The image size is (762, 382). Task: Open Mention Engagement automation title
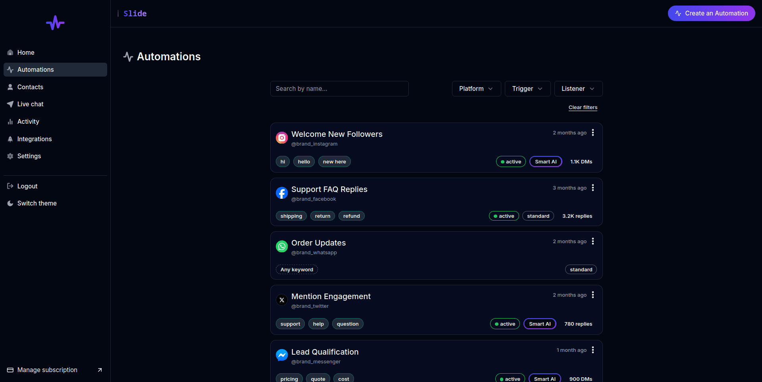pyautogui.click(x=331, y=296)
